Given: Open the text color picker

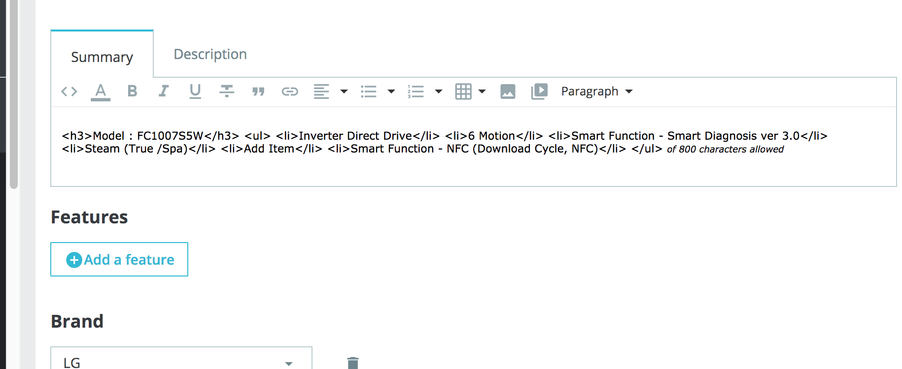Looking at the screenshot, I should pyautogui.click(x=101, y=92).
